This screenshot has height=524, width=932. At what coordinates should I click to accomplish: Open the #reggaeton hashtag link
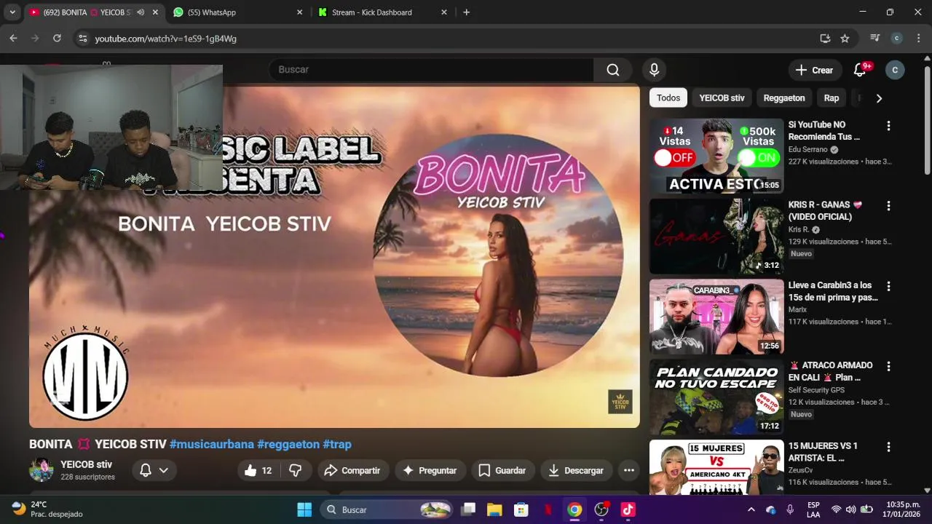coord(288,444)
